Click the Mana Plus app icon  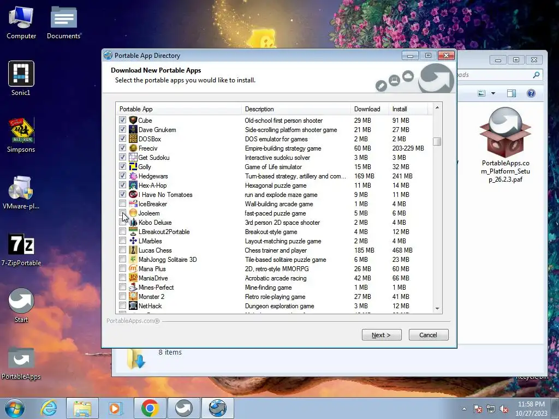point(133,268)
